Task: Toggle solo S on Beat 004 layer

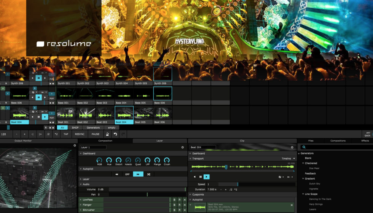Action: 35,108
